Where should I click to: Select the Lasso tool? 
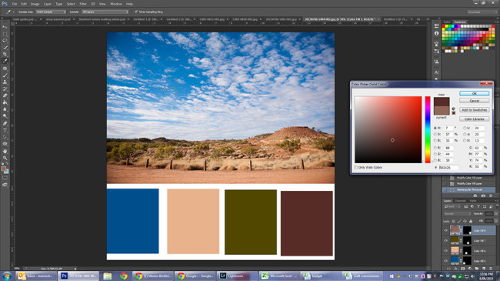[x=5, y=41]
